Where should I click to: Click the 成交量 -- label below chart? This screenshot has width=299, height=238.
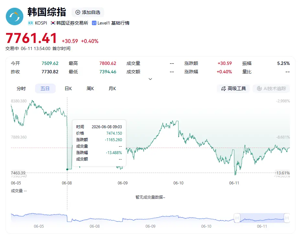[19, 191]
